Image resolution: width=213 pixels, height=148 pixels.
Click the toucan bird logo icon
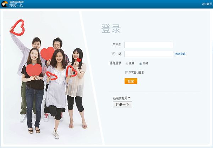[x=5, y=4]
